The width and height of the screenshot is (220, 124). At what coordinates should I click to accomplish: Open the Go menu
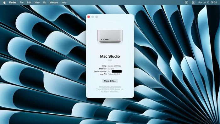pos(45,3)
